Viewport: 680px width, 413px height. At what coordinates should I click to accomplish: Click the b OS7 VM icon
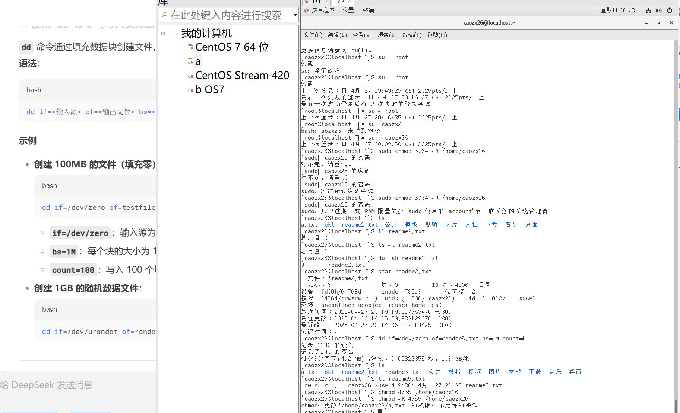190,89
